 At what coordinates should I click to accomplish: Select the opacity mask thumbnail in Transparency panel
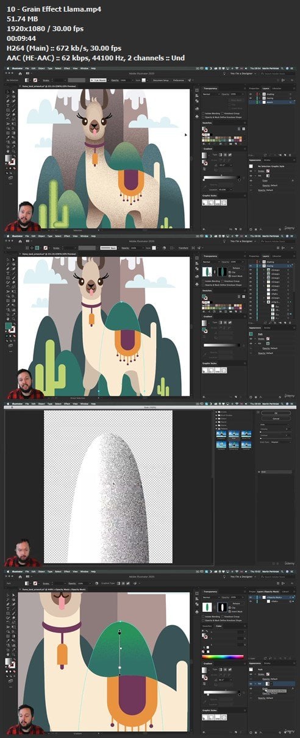pos(222,607)
